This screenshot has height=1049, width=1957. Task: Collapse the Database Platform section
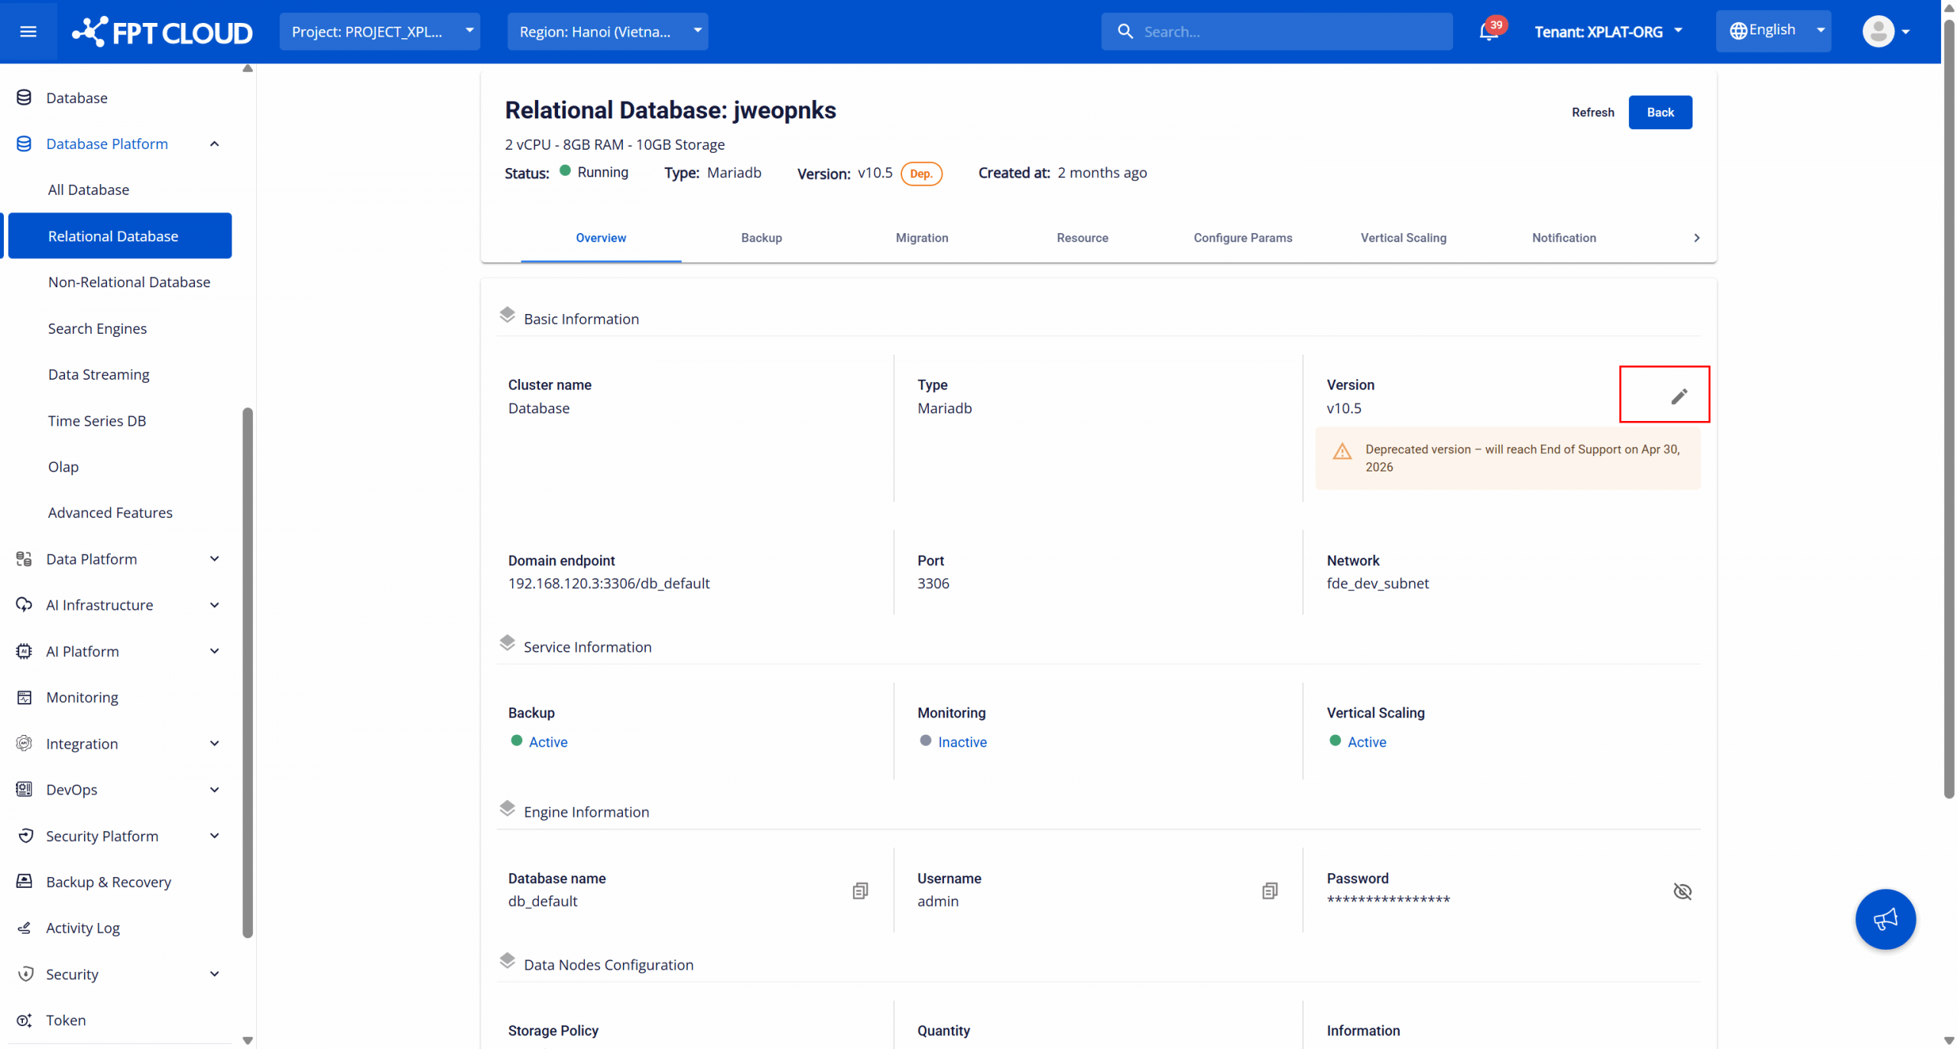point(214,144)
